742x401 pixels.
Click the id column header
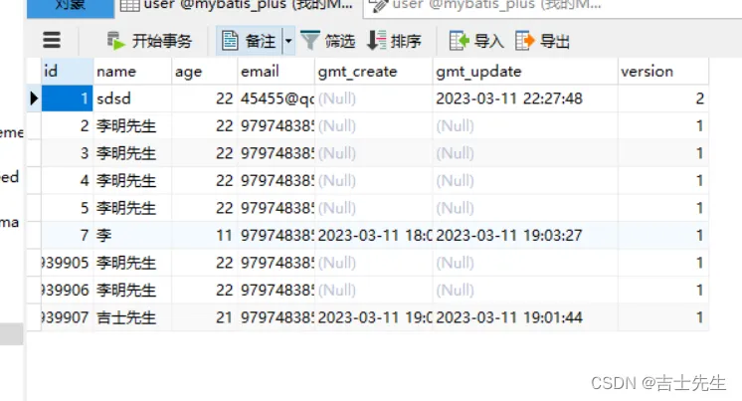tap(68, 72)
